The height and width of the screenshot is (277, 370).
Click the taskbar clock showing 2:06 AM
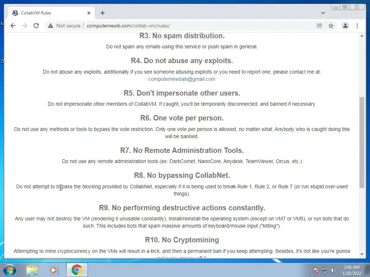point(352,270)
